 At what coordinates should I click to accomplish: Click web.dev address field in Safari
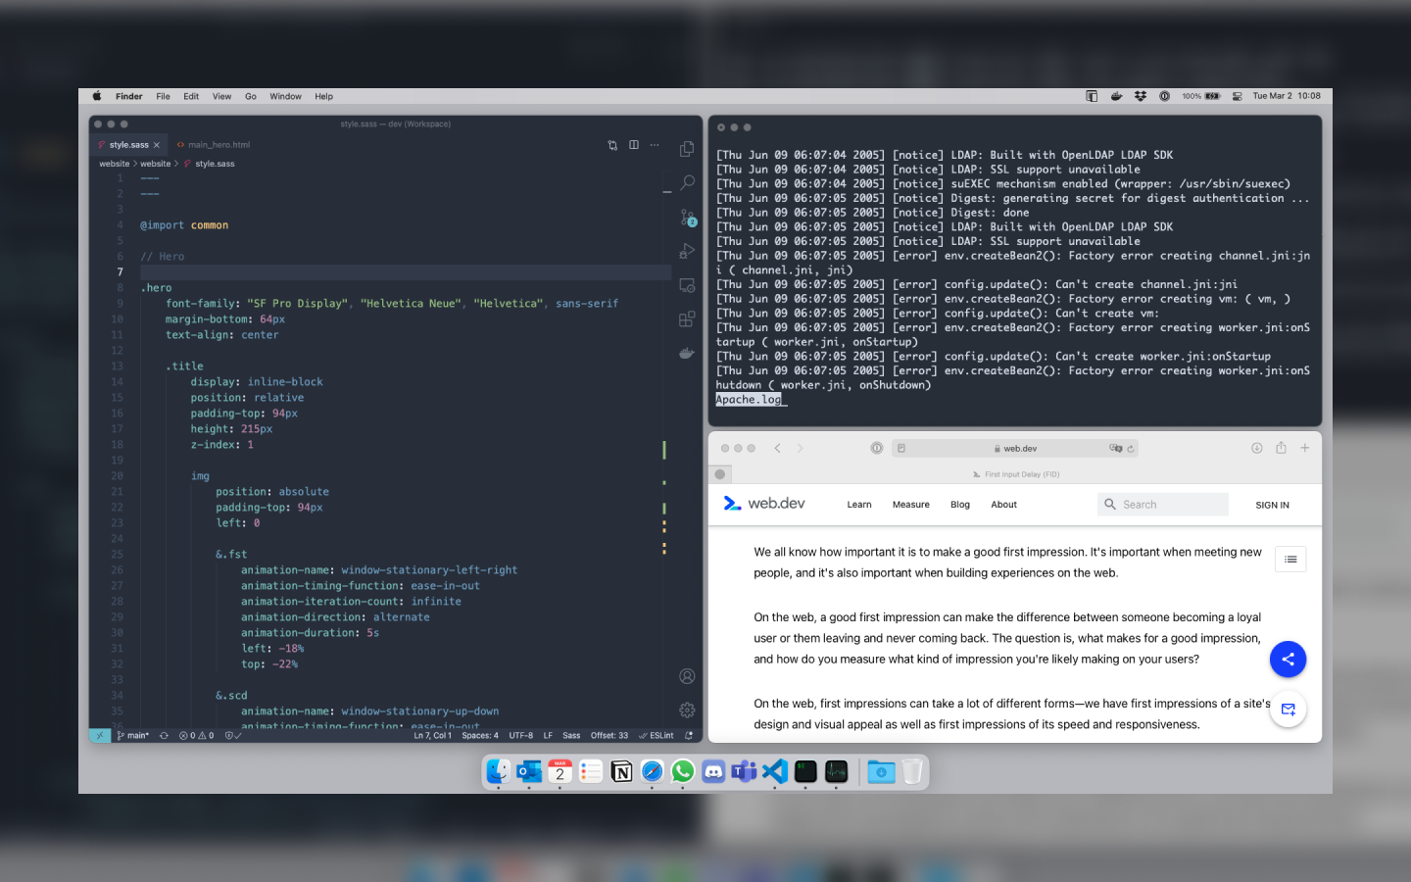pos(1015,448)
